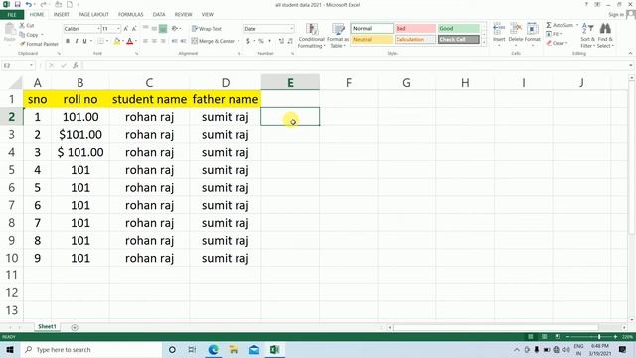Viewport: 636px width, 358px height.
Task: Switch to the VIEW tab
Action: point(208,15)
